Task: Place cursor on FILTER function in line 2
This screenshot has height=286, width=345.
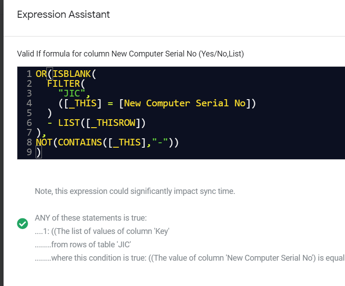Action: pyautogui.click(x=64, y=84)
